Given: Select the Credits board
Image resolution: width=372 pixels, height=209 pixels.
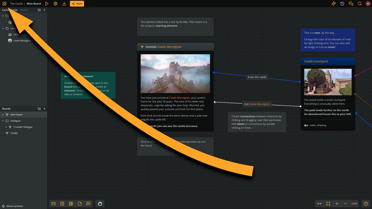Looking at the screenshot, I should (x=14, y=133).
